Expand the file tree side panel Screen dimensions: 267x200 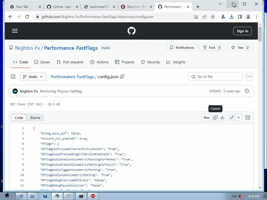(x=13, y=77)
